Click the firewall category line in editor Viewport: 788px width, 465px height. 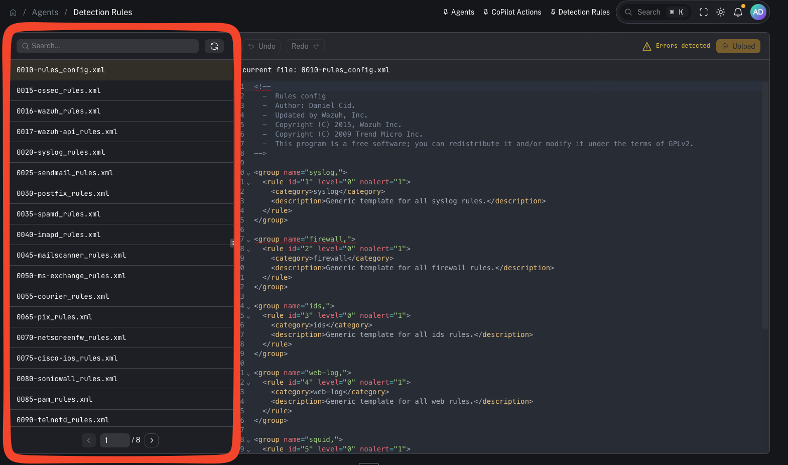click(332, 258)
